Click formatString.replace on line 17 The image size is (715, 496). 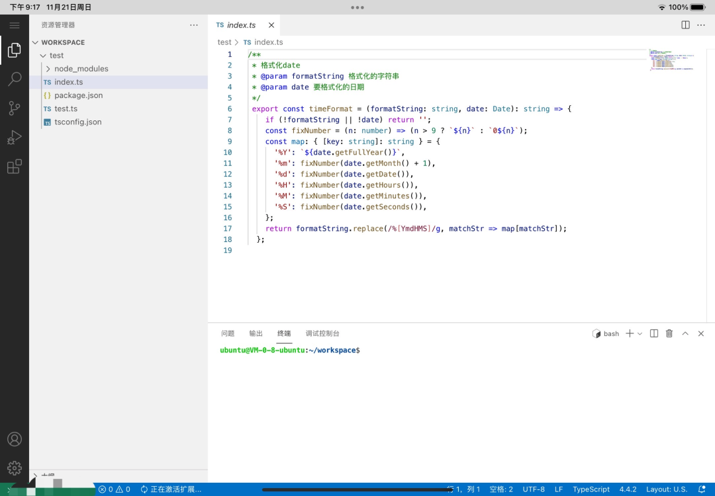pos(340,229)
